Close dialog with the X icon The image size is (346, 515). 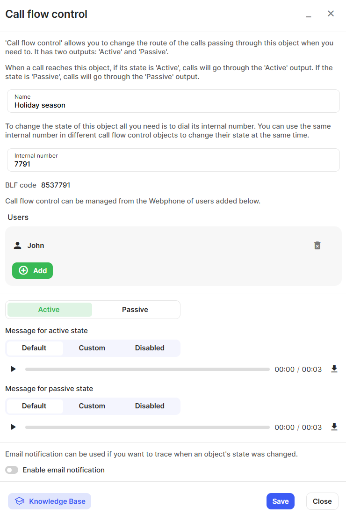[331, 14]
